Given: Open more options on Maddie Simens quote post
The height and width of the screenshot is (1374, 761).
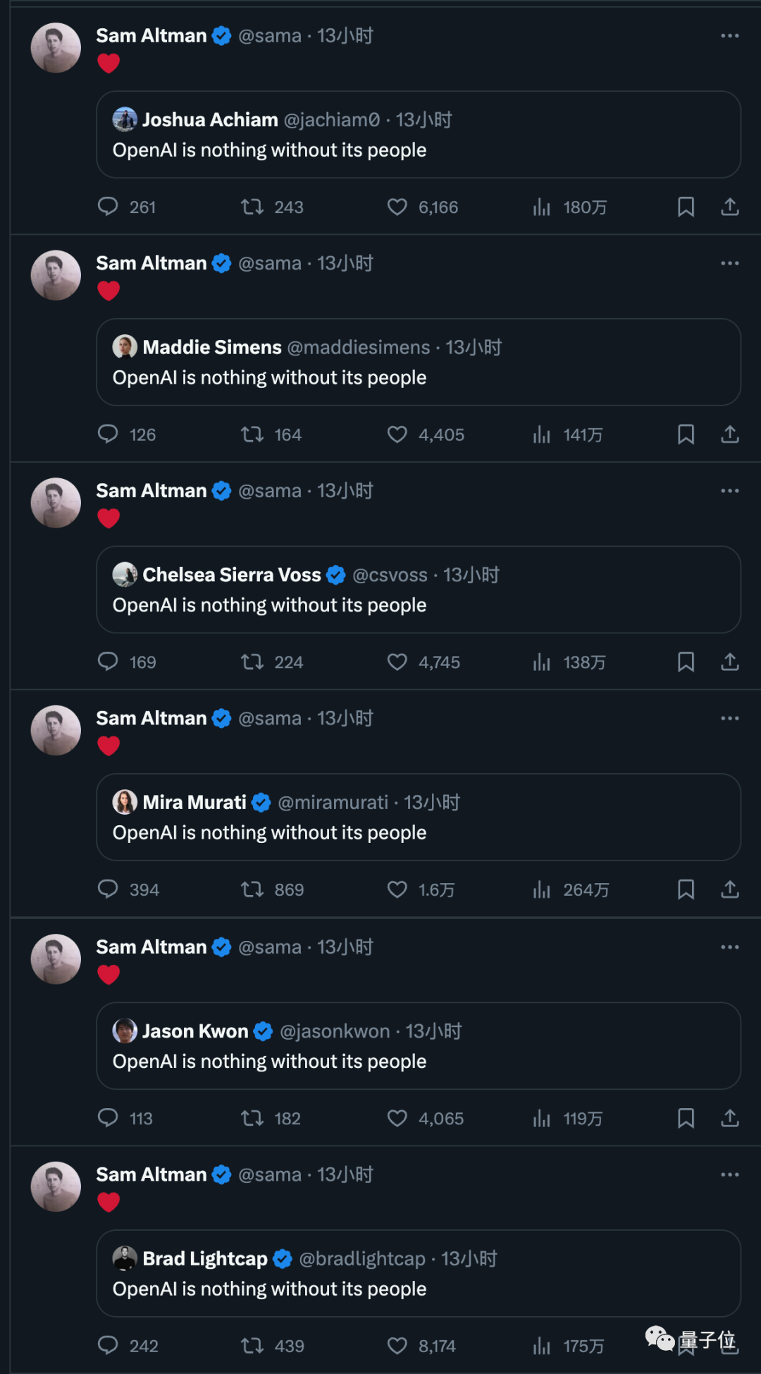Looking at the screenshot, I should pos(729,263).
